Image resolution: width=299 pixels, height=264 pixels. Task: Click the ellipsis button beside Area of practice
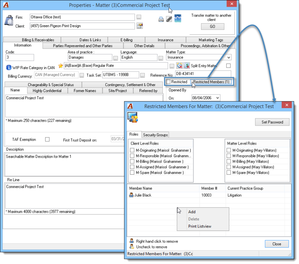[116, 58]
